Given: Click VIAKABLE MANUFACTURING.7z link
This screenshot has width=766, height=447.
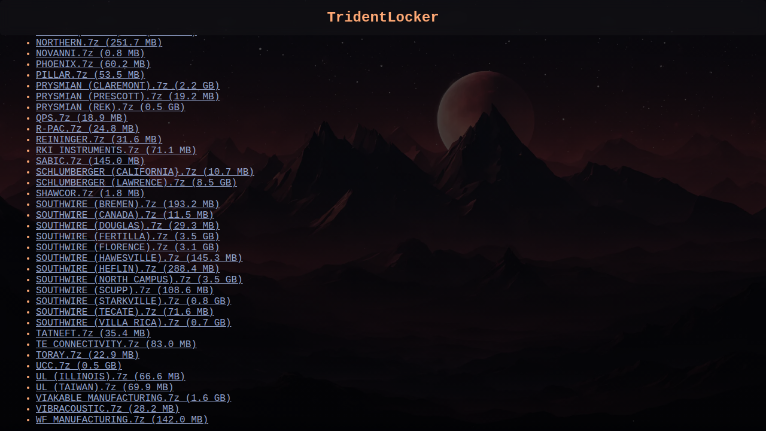Looking at the screenshot, I should click(x=133, y=399).
